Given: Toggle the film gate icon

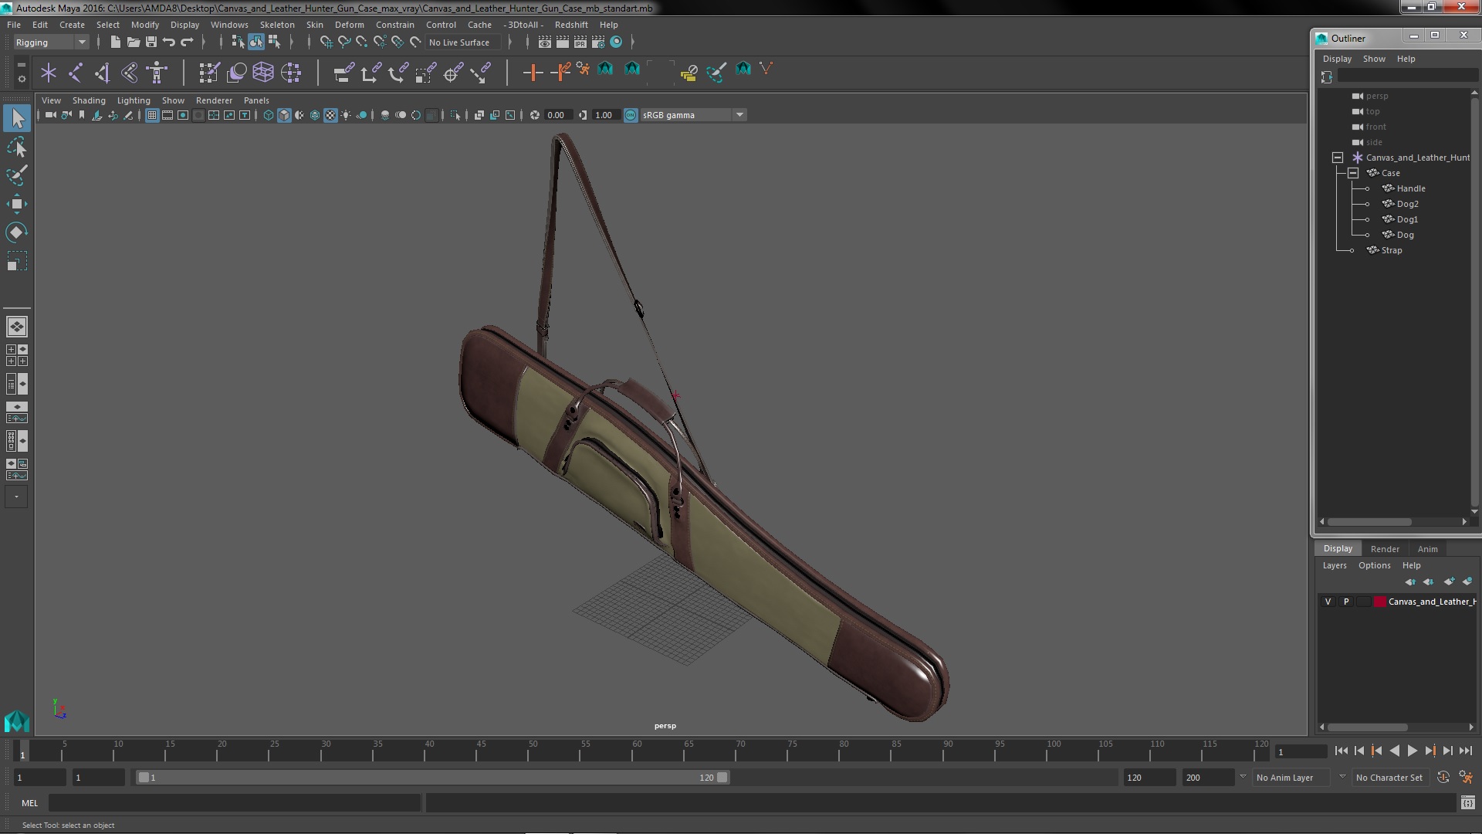Looking at the screenshot, I should click(167, 115).
